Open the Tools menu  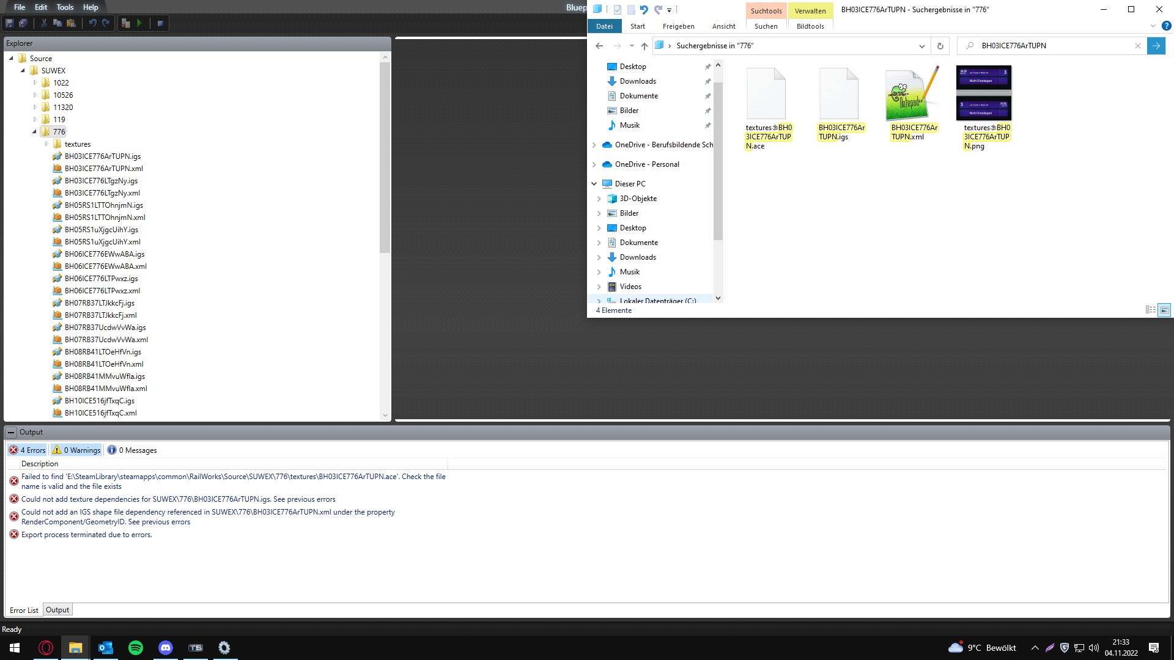[x=65, y=7]
